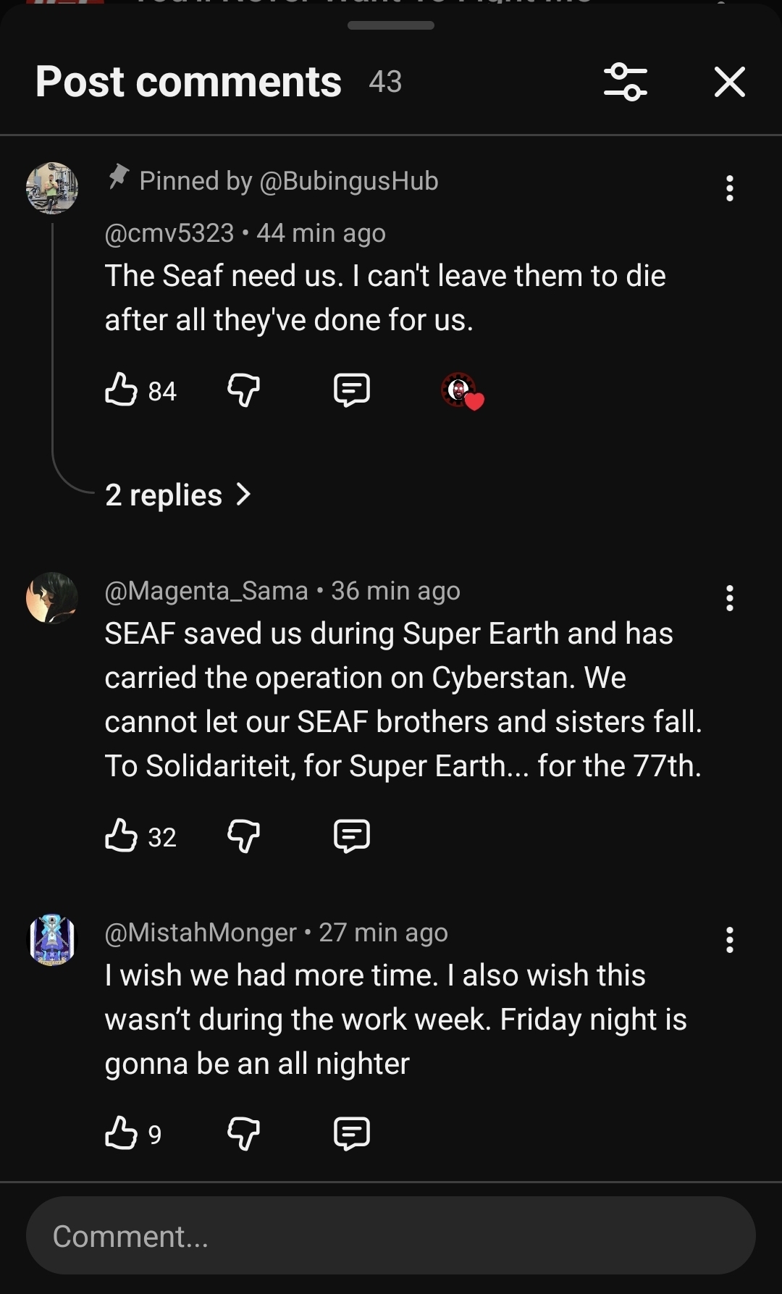Image resolution: width=782 pixels, height=1294 pixels.
Task: Dislike @Magenta_Sama's comment
Action: [x=243, y=836]
